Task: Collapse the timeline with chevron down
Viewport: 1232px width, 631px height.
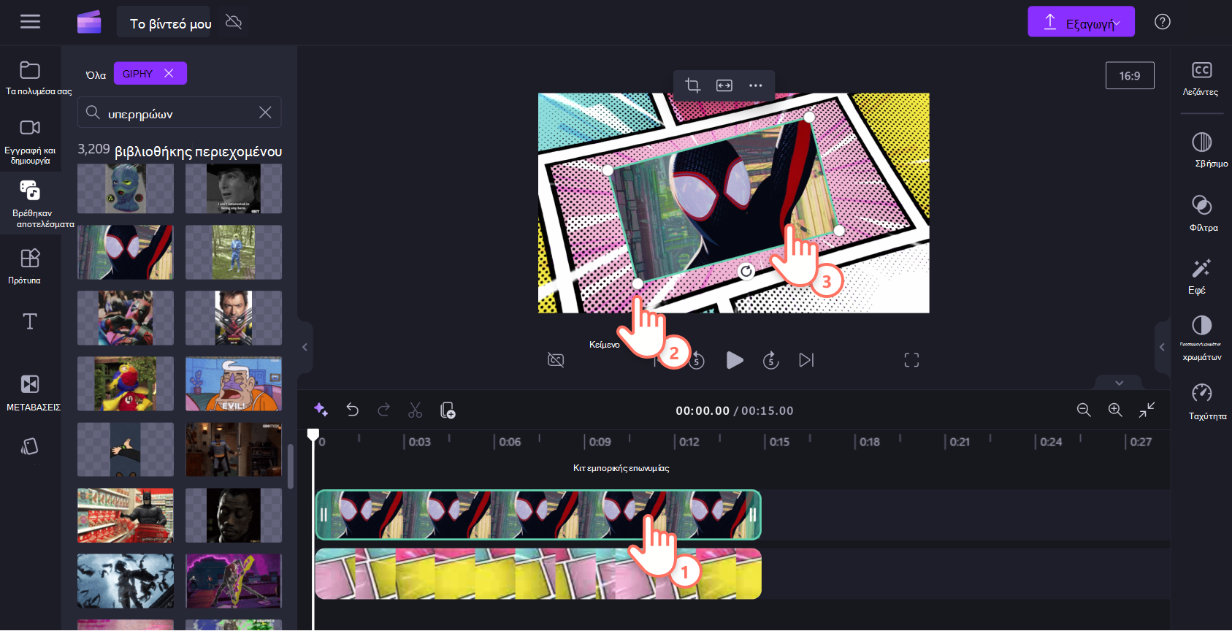Action: [1119, 382]
